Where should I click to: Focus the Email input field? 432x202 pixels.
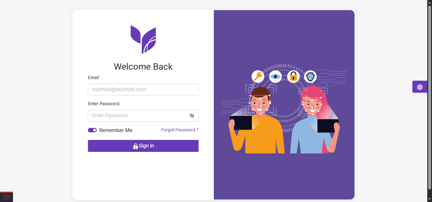click(x=143, y=89)
